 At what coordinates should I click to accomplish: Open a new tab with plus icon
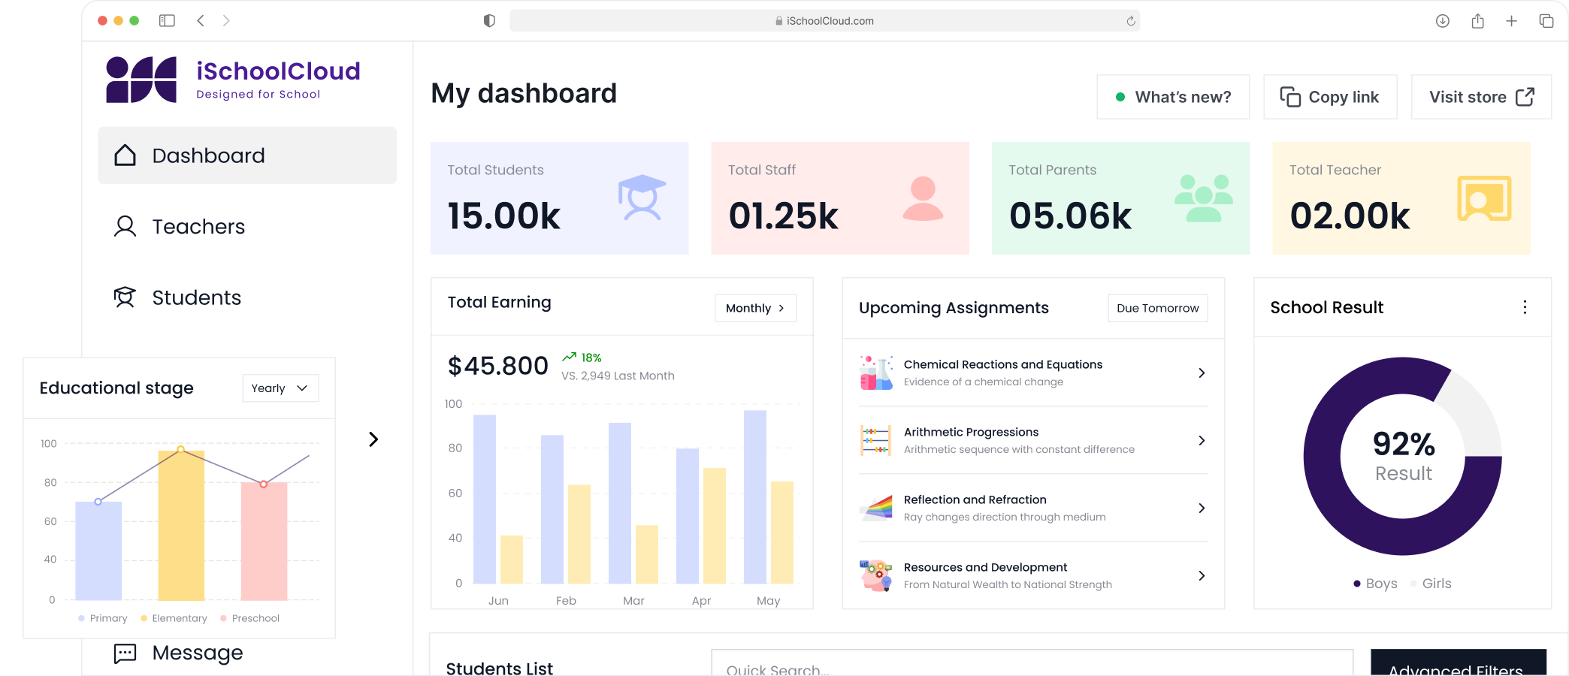(x=1511, y=21)
